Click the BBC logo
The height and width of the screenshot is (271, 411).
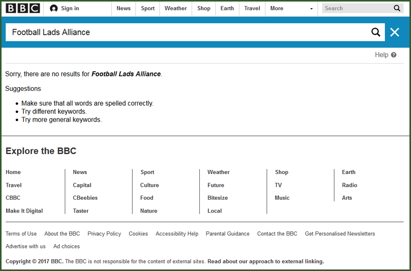[x=23, y=8]
